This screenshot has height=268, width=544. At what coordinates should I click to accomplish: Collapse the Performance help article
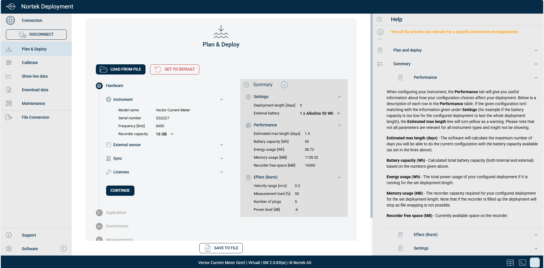pyautogui.click(x=536, y=78)
